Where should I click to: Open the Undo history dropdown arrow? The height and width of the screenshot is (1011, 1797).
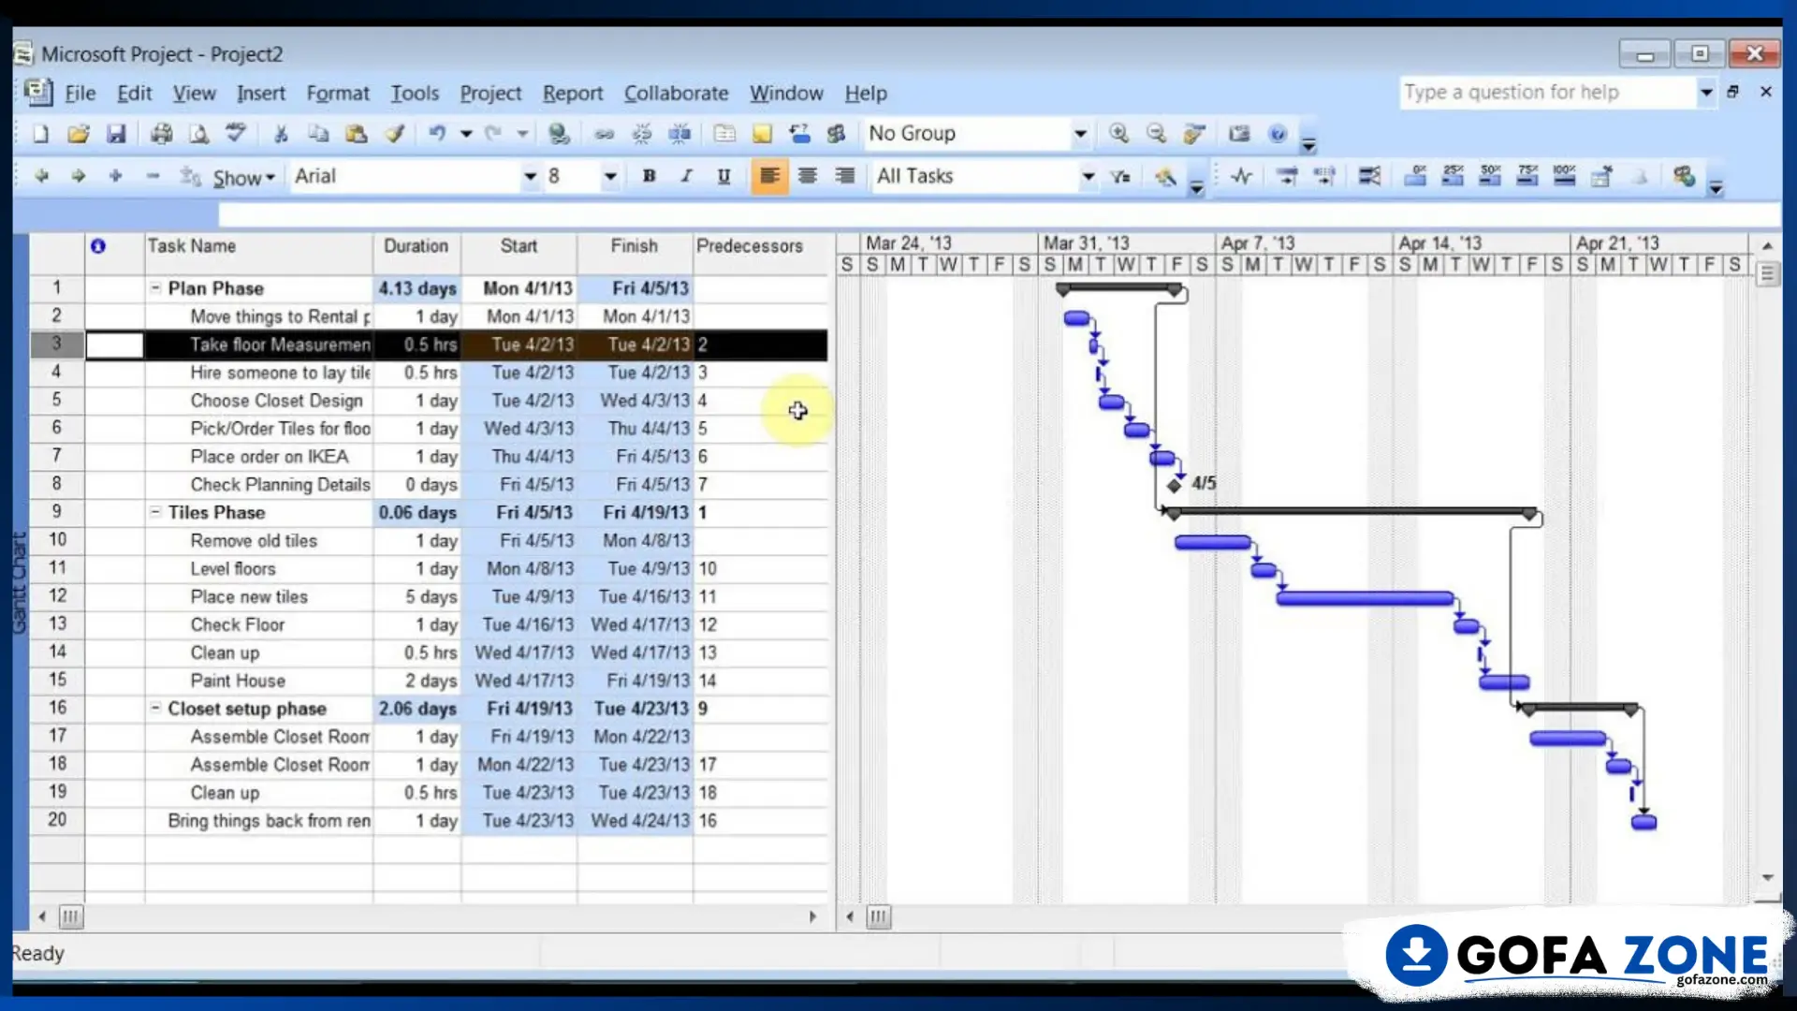(465, 134)
